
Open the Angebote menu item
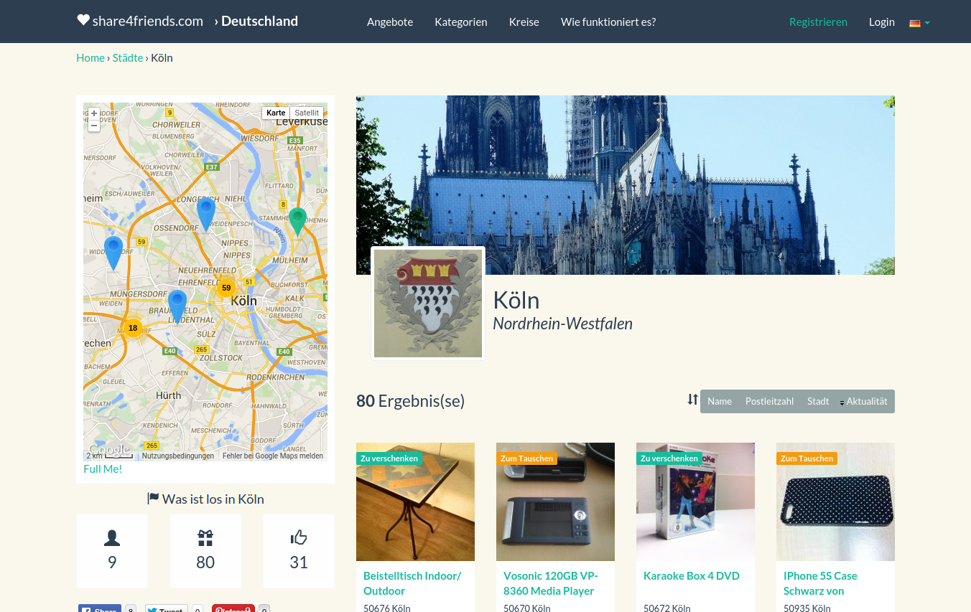[x=390, y=22]
